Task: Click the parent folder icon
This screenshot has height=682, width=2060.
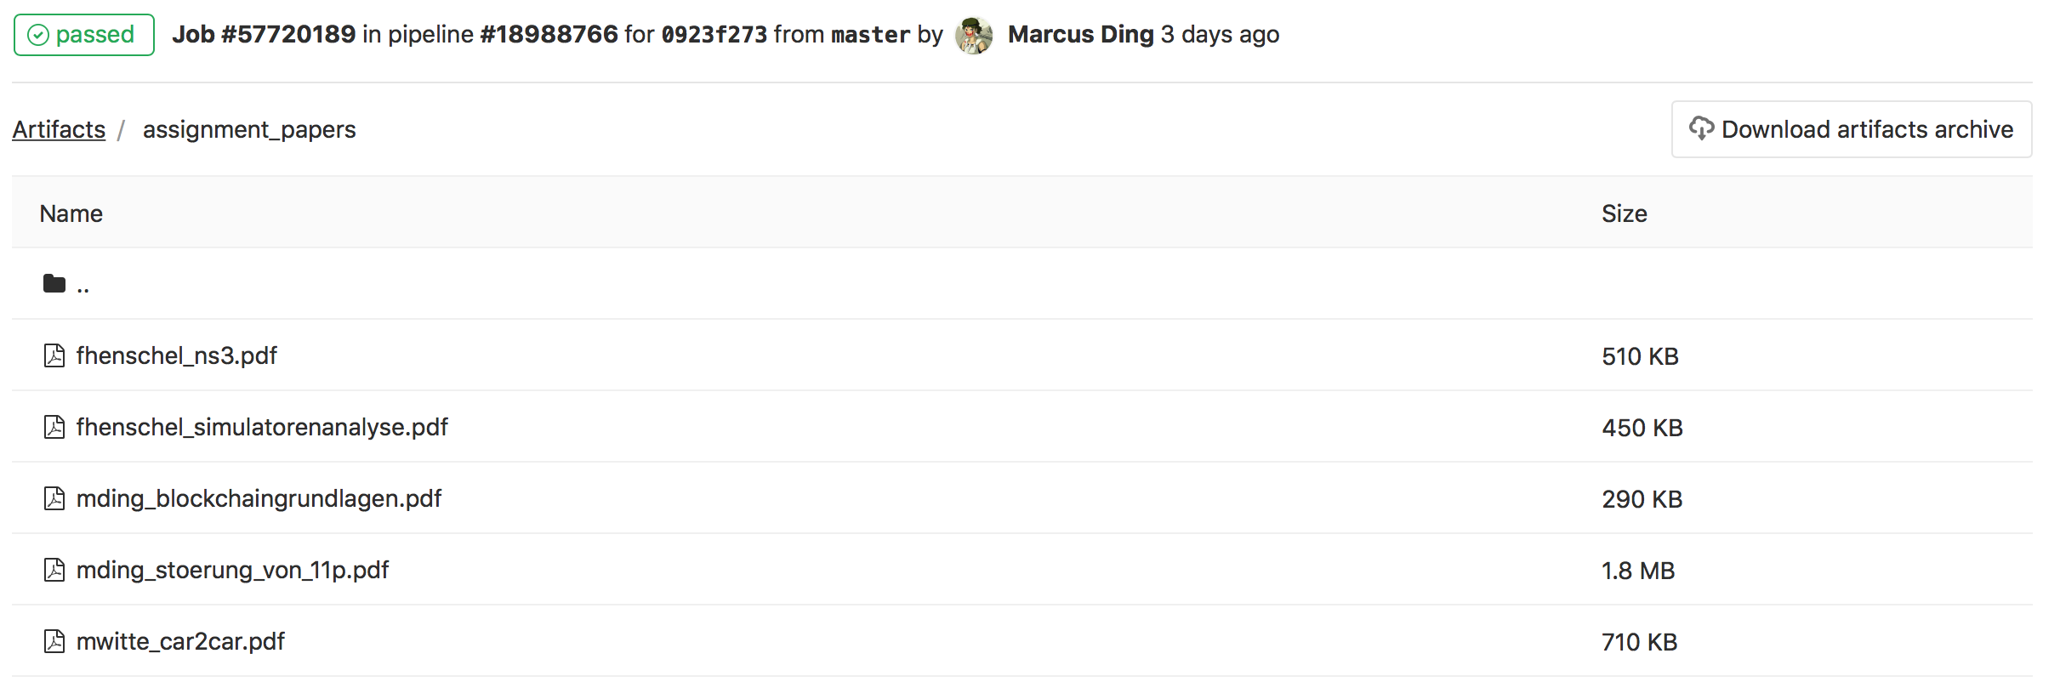Action: click(54, 284)
